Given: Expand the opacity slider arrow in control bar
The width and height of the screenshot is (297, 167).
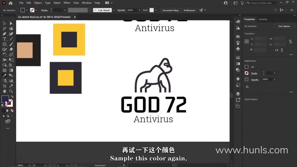Looking at the screenshot, I should pos(140,10).
